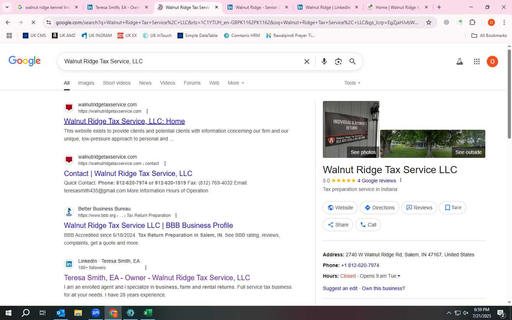Image resolution: width=512 pixels, height=320 pixels.
Task: Open Task View on the taskbar
Action: [43, 313]
